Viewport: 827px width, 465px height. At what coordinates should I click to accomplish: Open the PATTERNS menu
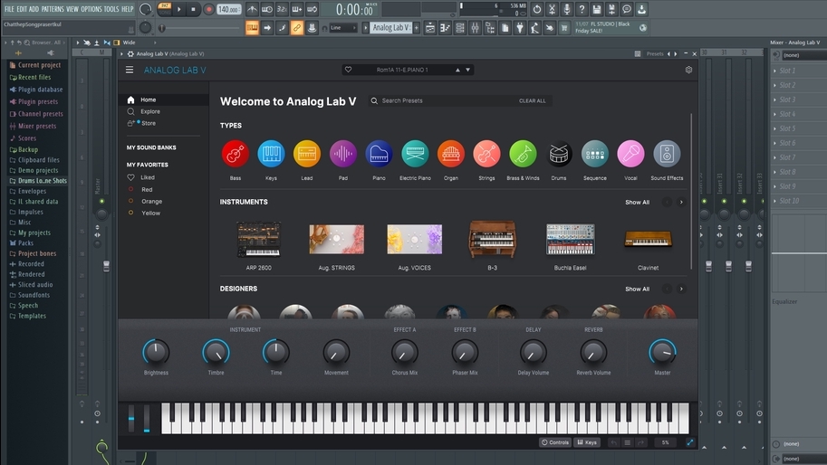[53, 9]
